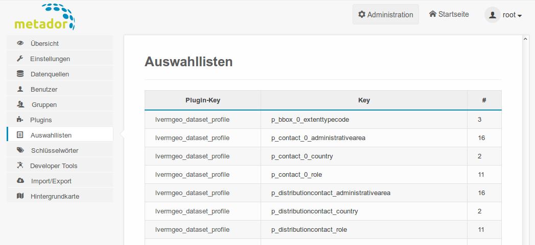
Task: Click count 11 in p_contact_0_role row
Action: point(481,175)
